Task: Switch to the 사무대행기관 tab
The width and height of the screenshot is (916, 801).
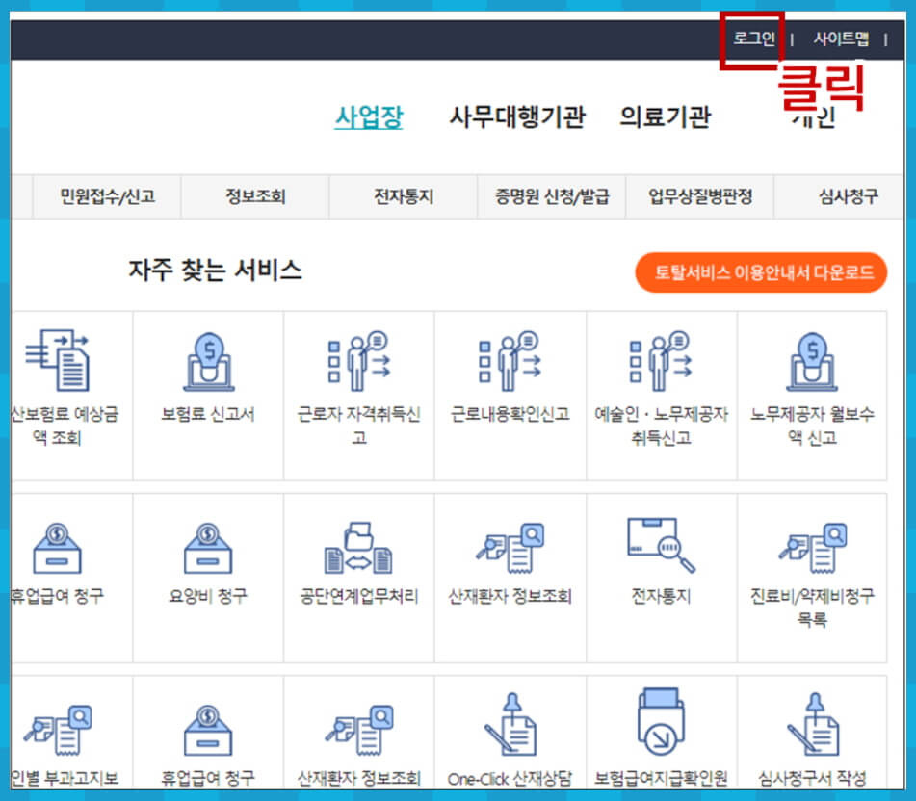Action: 517,116
